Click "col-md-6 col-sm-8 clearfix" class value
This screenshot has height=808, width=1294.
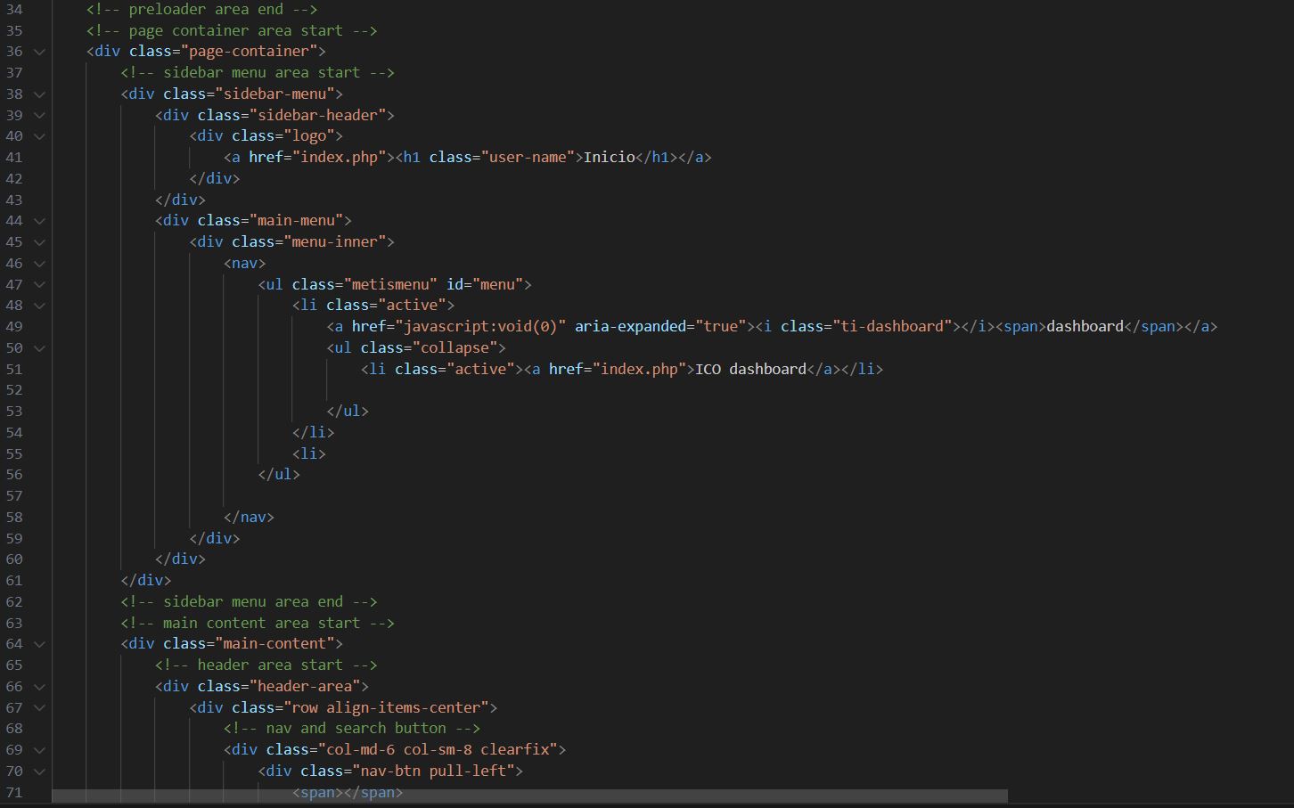(438, 749)
